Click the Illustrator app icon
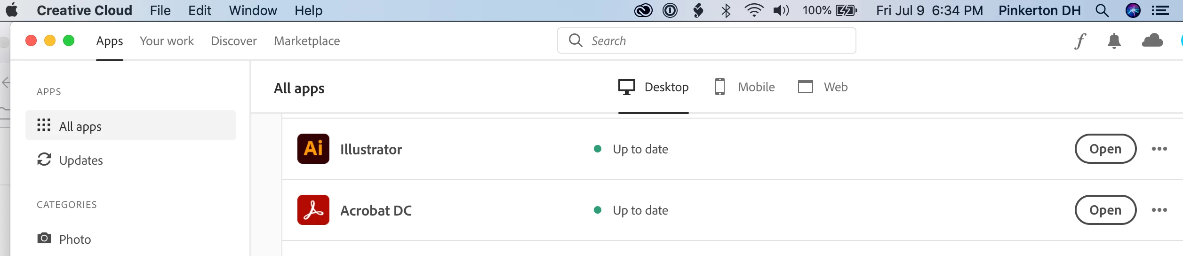 pyautogui.click(x=313, y=149)
